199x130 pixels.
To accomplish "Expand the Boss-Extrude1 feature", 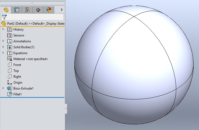I will tap(3, 88).
